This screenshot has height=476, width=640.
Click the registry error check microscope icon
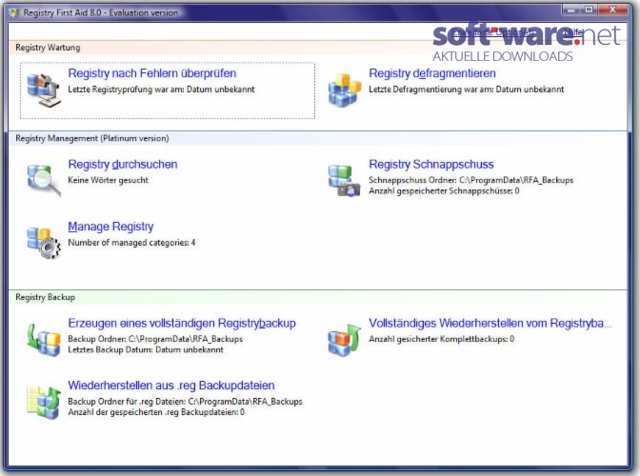(x=44, y=90)
